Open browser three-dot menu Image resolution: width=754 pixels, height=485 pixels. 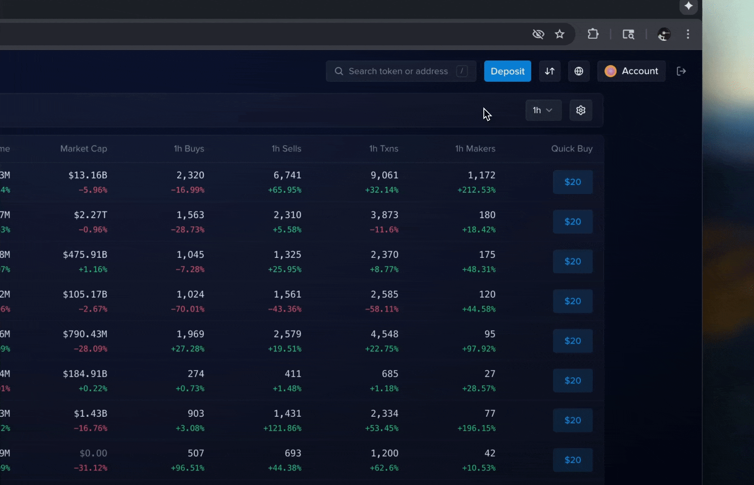[x=688, y=34]
